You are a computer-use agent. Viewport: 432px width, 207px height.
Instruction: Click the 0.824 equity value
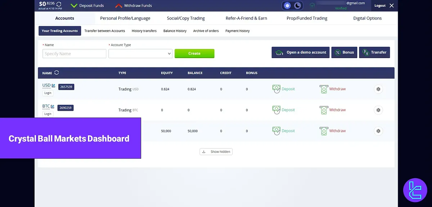pyautogui.click(x=165, y=89)
